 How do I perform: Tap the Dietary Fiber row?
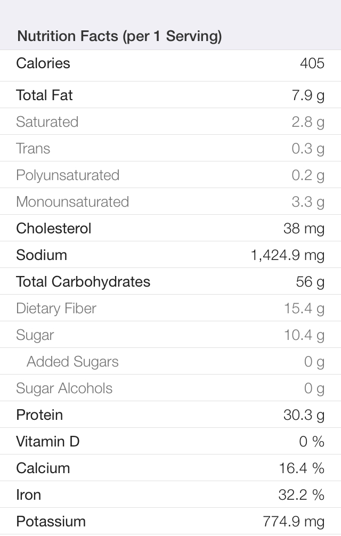tap(170, 308)
